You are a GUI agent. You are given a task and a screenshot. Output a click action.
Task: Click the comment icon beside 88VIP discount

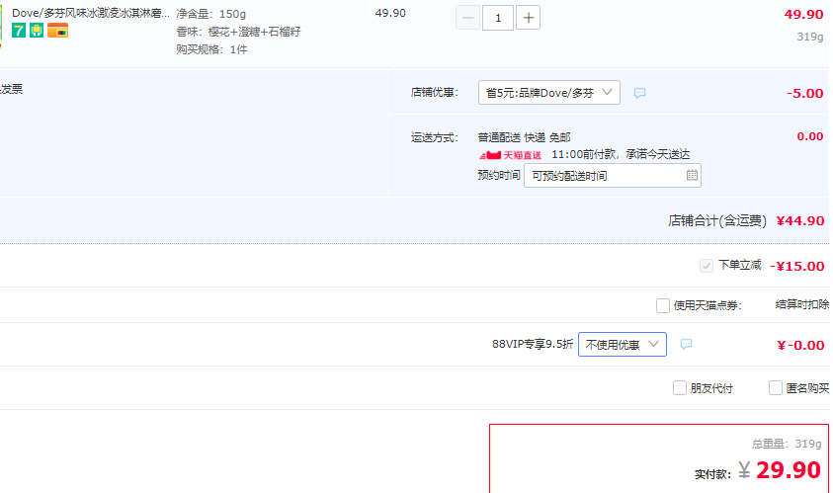click(686, 344)
